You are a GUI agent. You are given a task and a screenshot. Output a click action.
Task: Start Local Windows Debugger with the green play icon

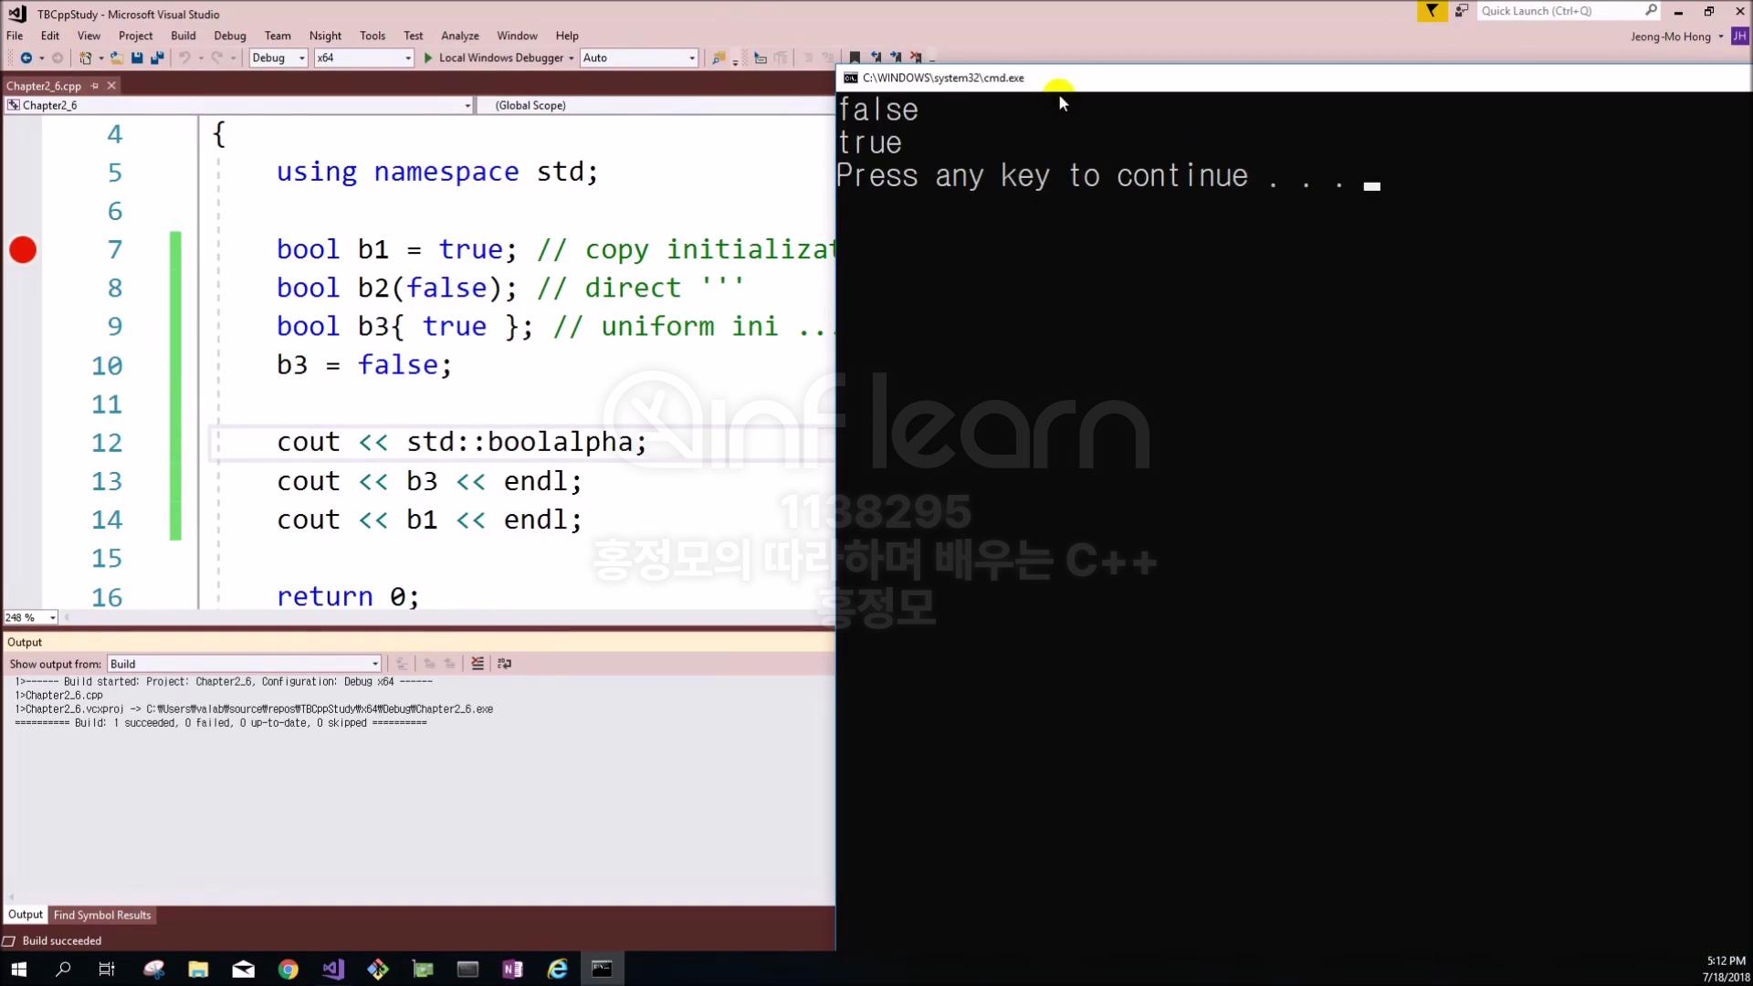pos(428,58)
